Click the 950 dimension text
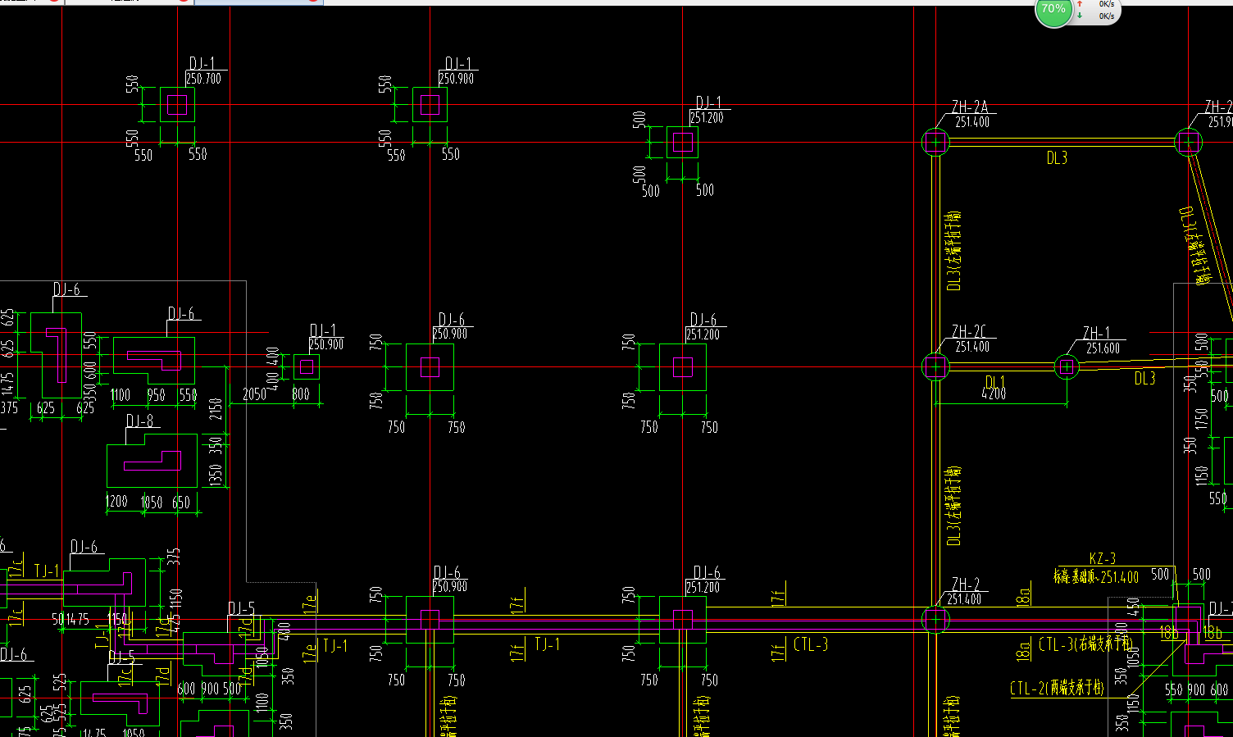This screenshot has height=737, width=1233. click(x=157, y=395)
